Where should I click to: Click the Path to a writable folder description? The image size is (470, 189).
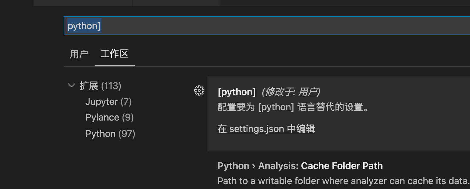[344, 181]
